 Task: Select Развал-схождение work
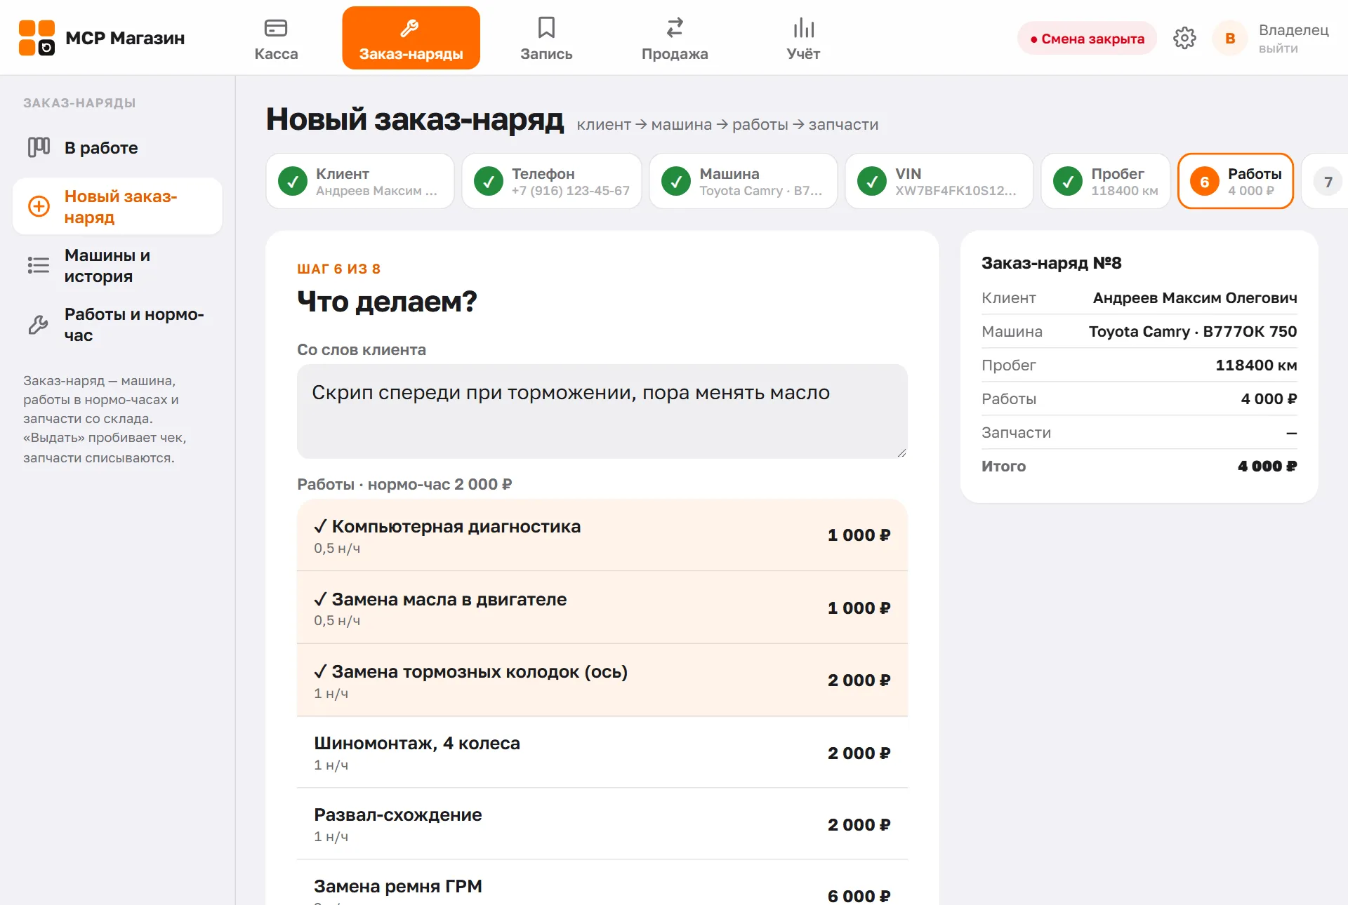pyautogui.click(x=602, y=824)
